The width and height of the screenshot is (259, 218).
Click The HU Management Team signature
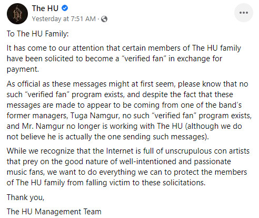54,212
